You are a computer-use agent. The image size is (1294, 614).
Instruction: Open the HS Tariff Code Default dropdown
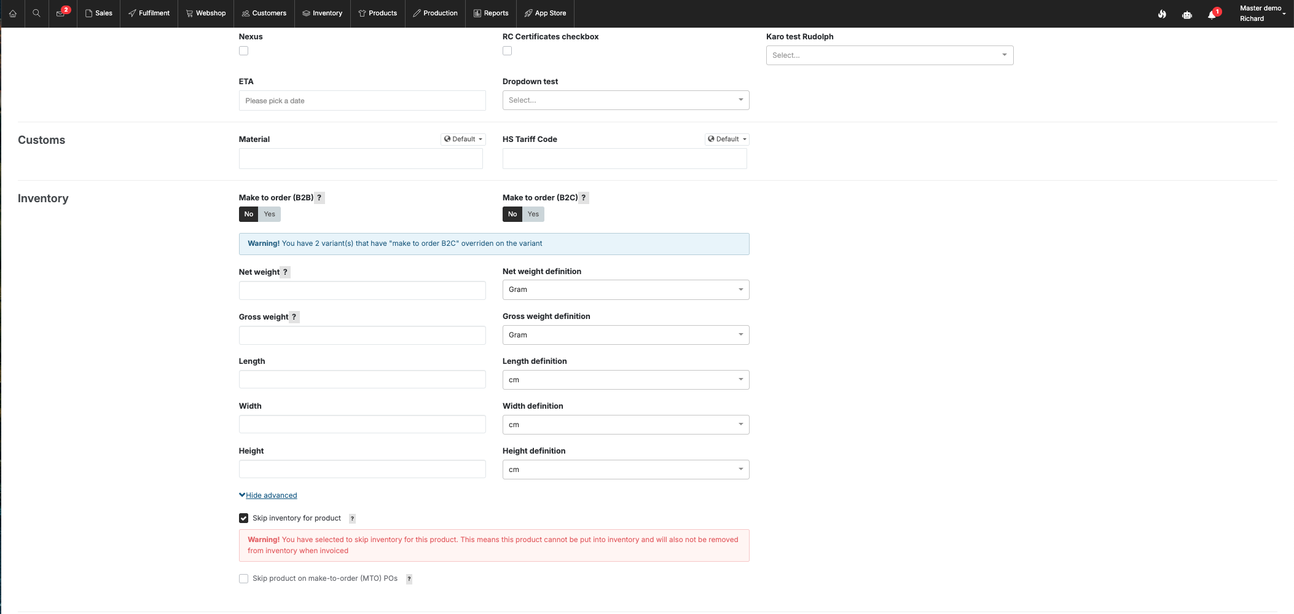pos(727,140)
